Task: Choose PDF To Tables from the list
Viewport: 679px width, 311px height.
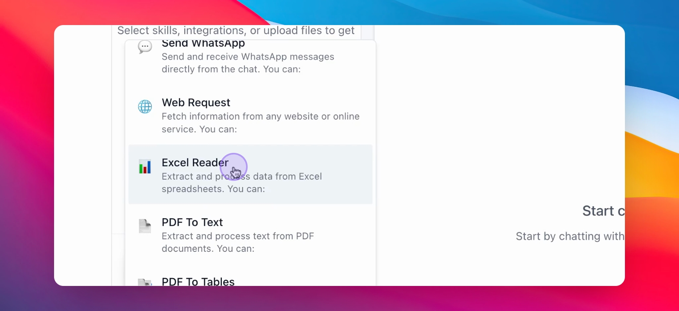Action: point(198,282)
